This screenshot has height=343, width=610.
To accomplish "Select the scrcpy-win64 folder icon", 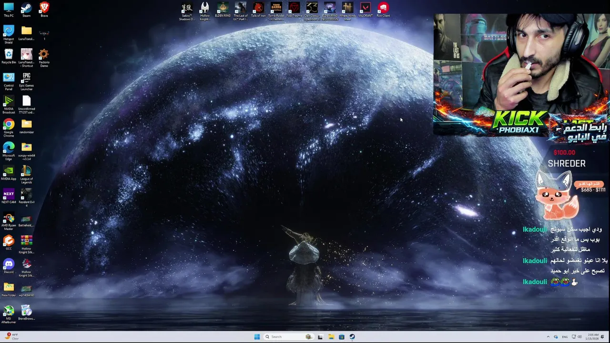I will (x=26, y=151).
